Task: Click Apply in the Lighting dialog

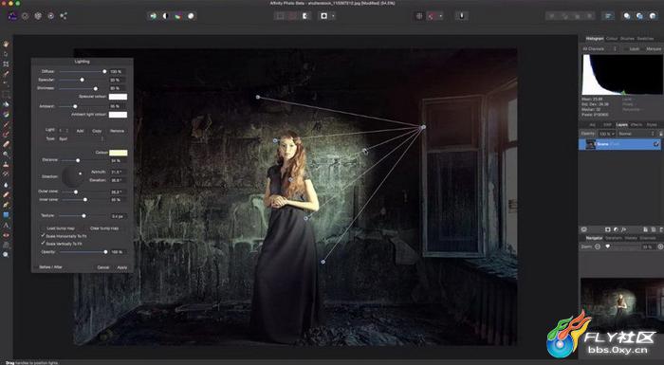Action: [x=122, y=267]
